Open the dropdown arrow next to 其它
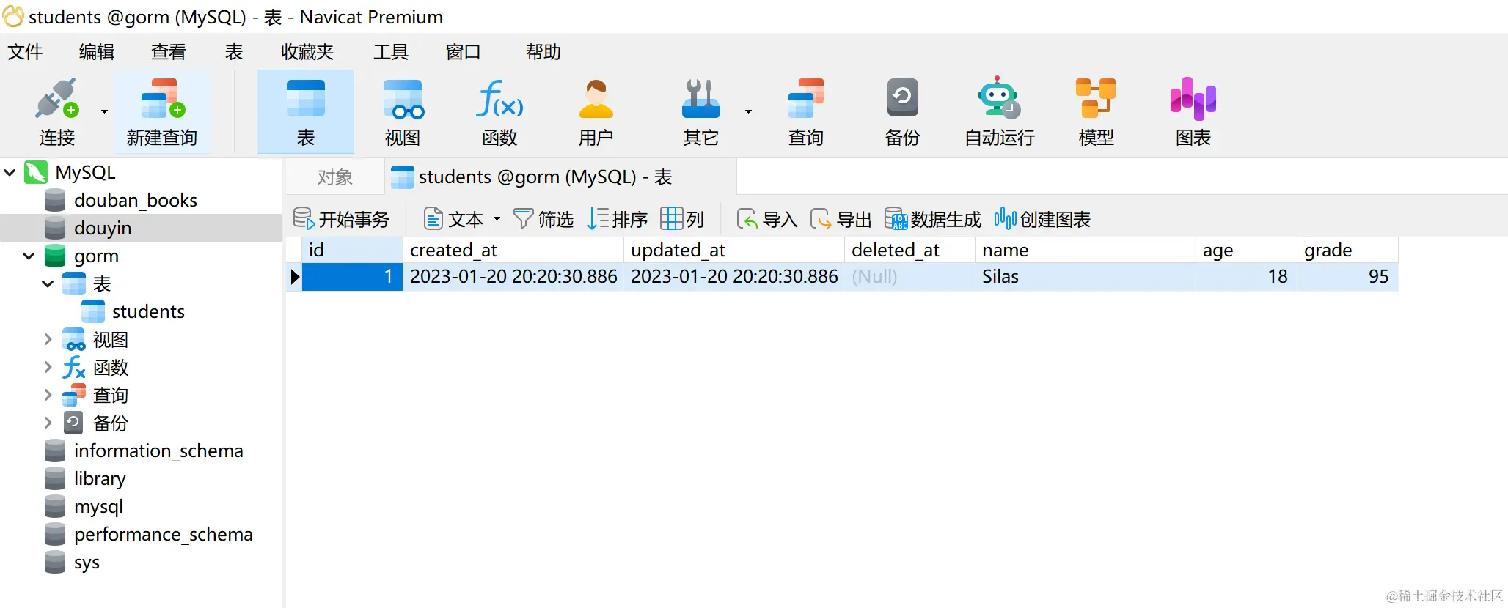This screenshot has height=608, width=1508. coord(748,111)
